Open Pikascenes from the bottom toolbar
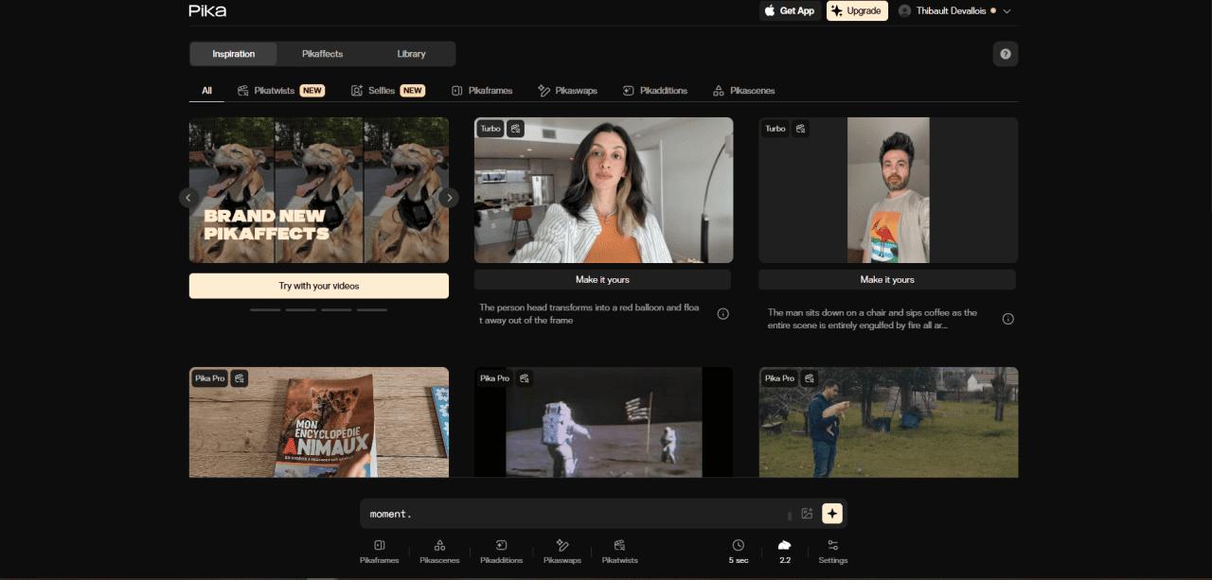Image resolution: width=1212 pixels, height=580 pixels. coord(439,552)
